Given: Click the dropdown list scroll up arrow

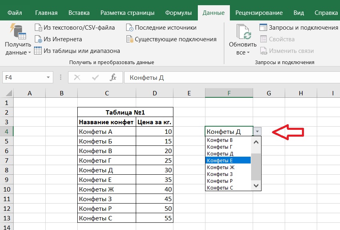Looking at the screenshot, I should coord(256,142).
